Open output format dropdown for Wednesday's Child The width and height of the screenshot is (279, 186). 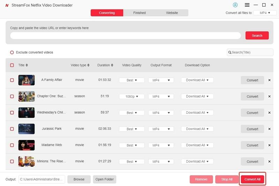(x=161, y=113)
